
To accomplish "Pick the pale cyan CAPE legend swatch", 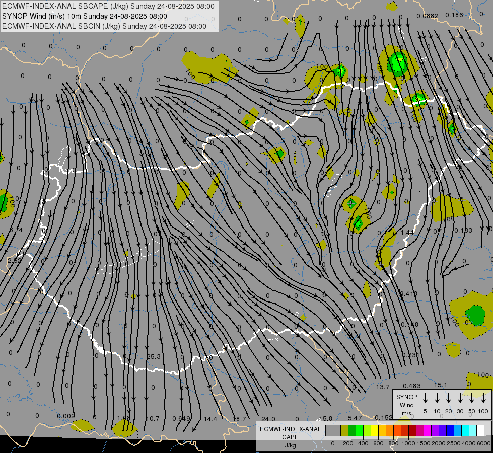I will point(472,430).
